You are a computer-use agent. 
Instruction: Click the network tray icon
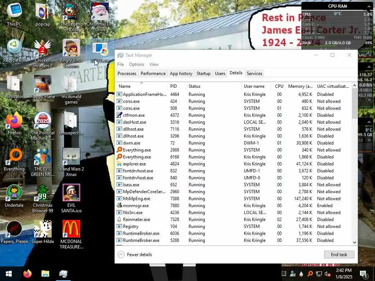pos(319,274)
